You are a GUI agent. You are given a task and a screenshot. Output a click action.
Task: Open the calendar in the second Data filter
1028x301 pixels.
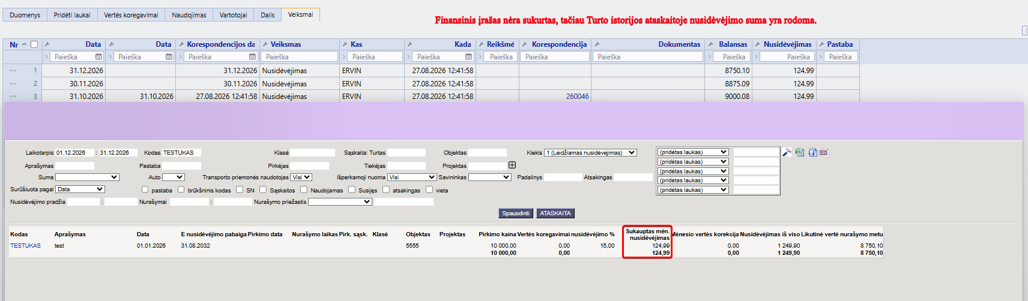(169, 57)
